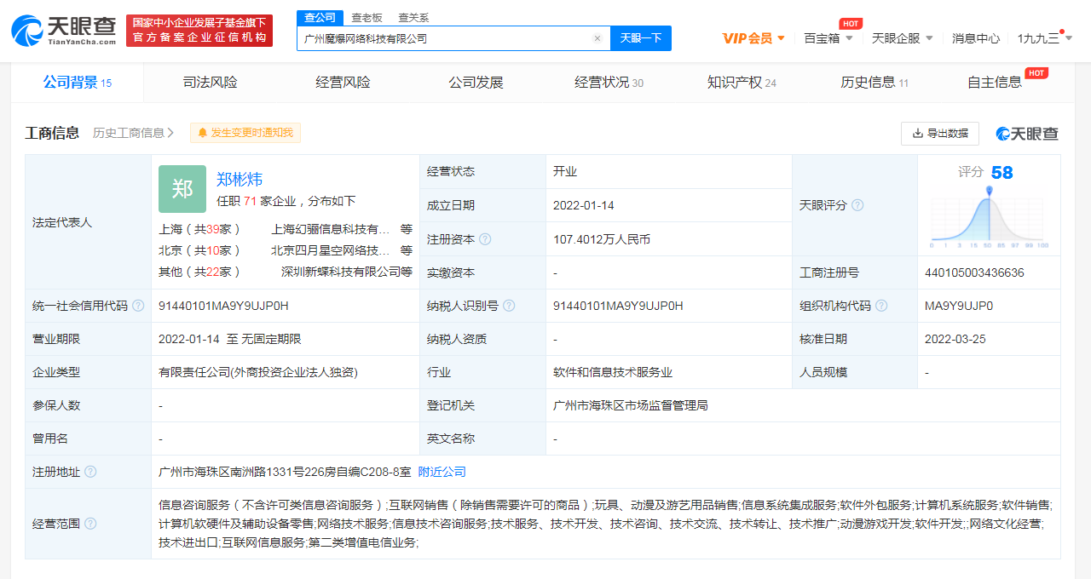Switch to the 查公司 search tab
Viewport: 1091px width, 579px height.
point(320,18)
